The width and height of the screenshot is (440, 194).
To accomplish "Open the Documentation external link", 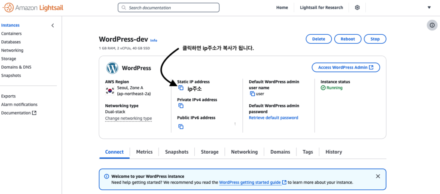I will click(19, 113).
